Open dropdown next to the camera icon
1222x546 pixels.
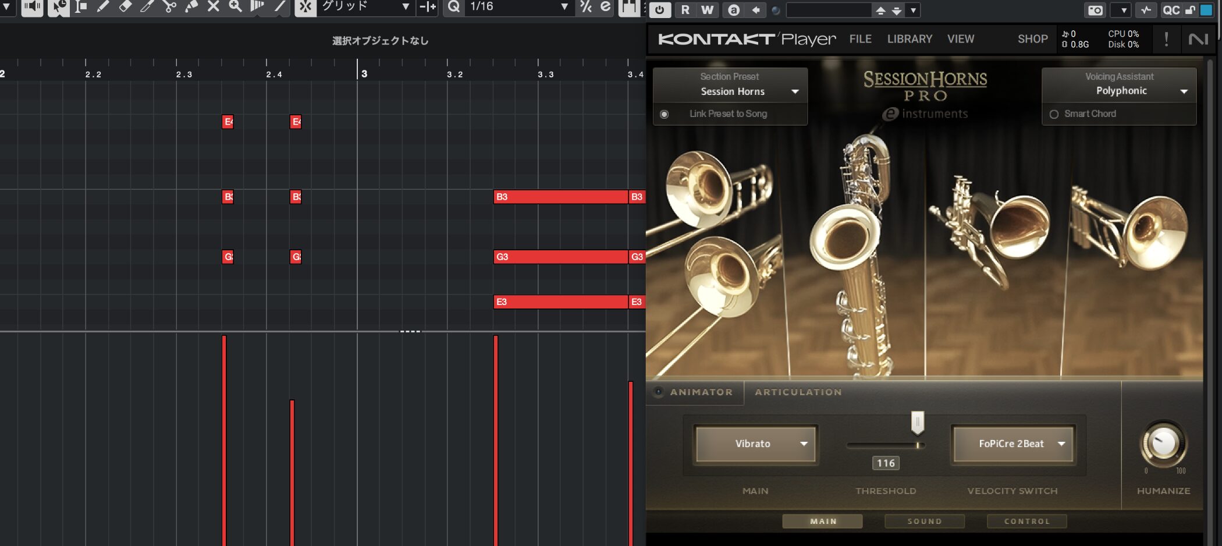point(1121,10)
